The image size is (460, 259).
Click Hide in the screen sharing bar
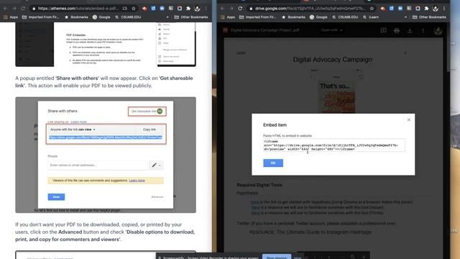(x=298, y=258)
